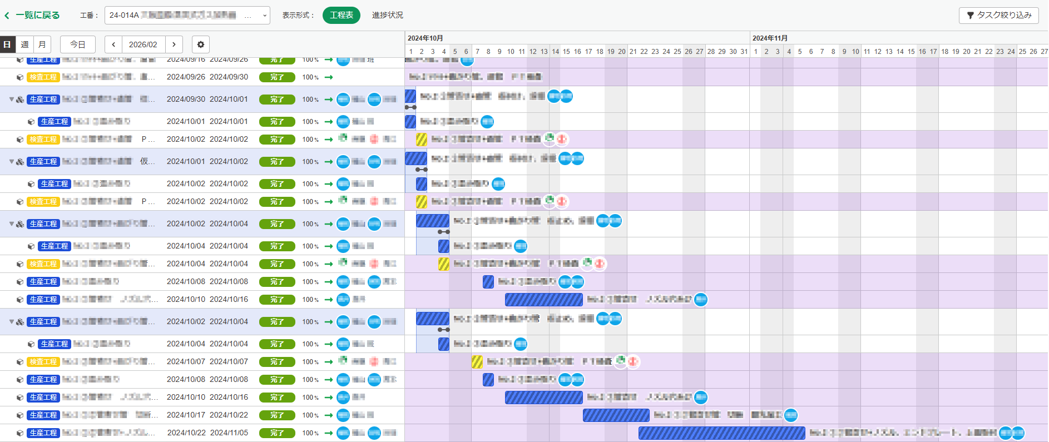Viewport: 1049px width, 442px height.
Task: Collapse the 2024/10/01–2024/10/02 production group
Action: [11, 162]
